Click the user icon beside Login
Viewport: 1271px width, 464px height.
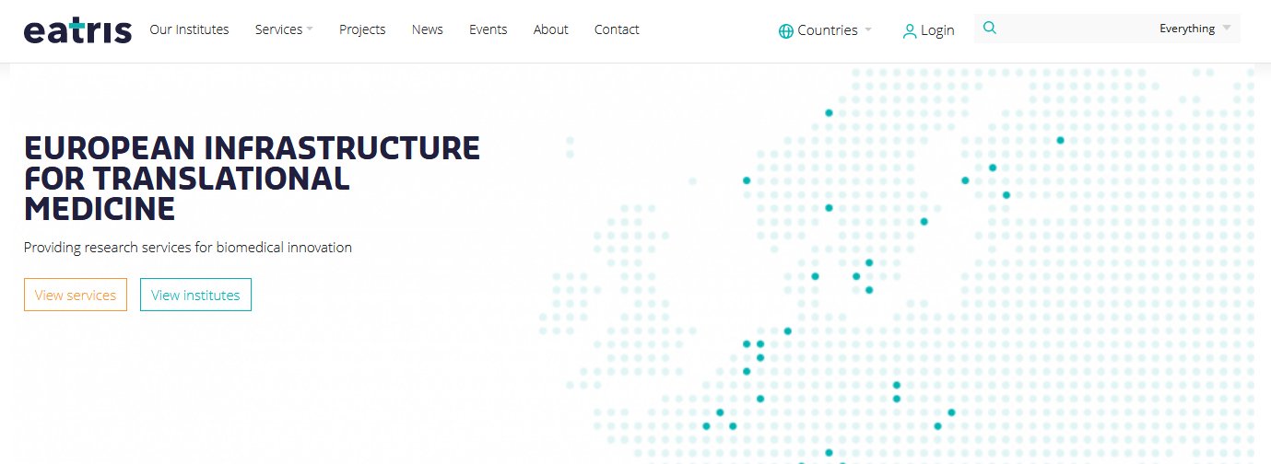(910, 30)
